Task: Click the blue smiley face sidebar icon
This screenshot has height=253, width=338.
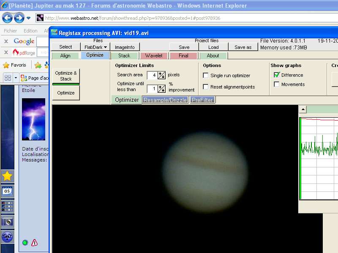Action: (7, 237)
